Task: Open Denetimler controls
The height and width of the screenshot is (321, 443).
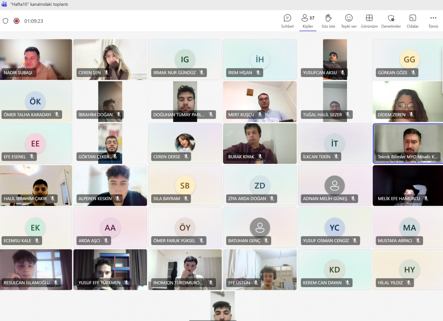Action: coord(391,21)
